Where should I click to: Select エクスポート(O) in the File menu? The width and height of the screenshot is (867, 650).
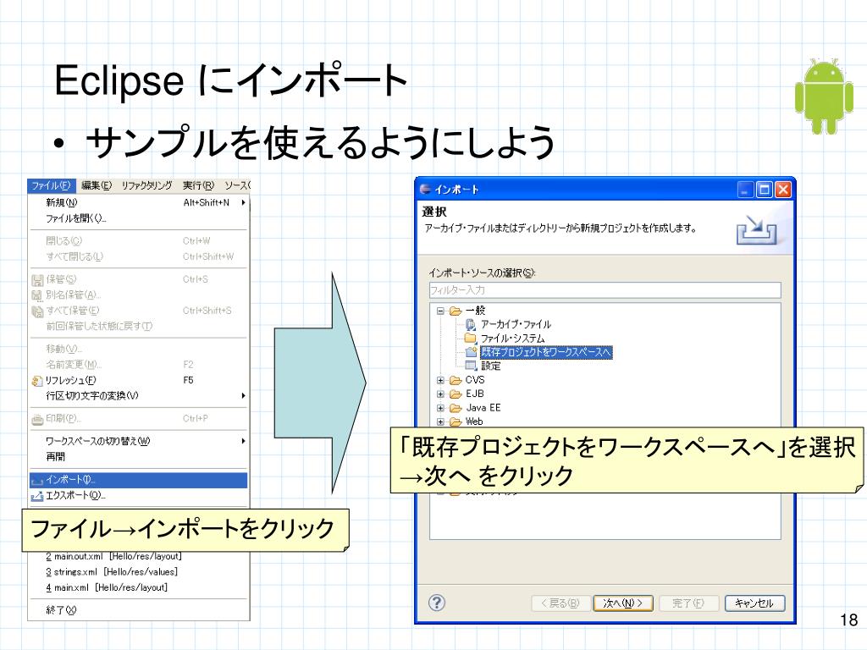pos(138,495)
